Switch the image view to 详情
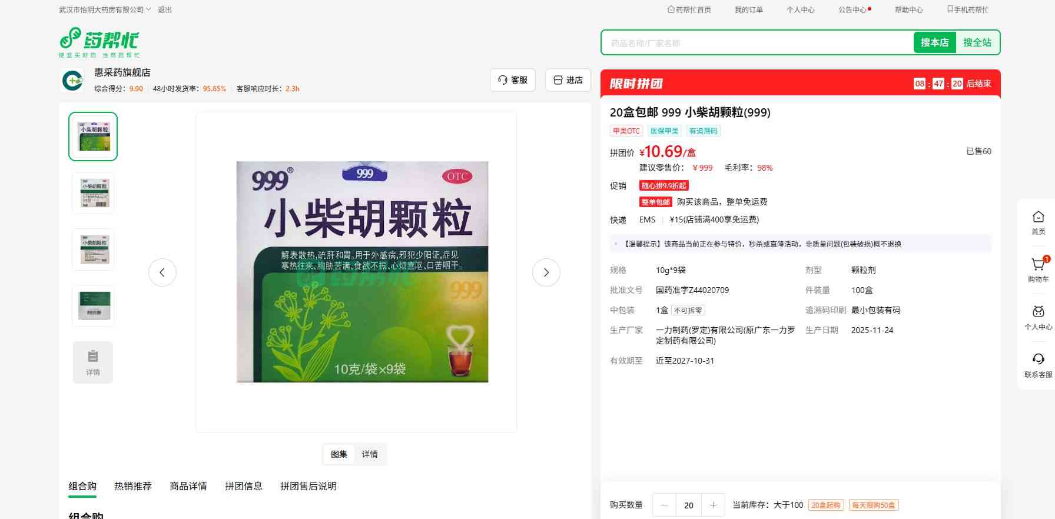Image resolution: width=1055 pixels, height=519 pixels. point(370,454)
